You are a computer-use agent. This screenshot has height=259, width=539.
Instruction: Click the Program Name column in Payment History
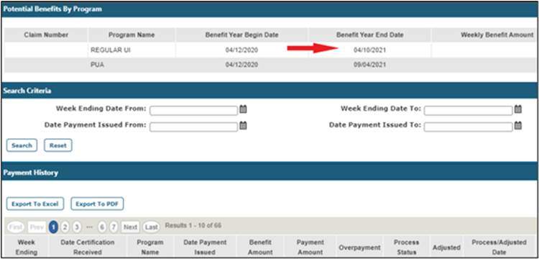point(150,247)
